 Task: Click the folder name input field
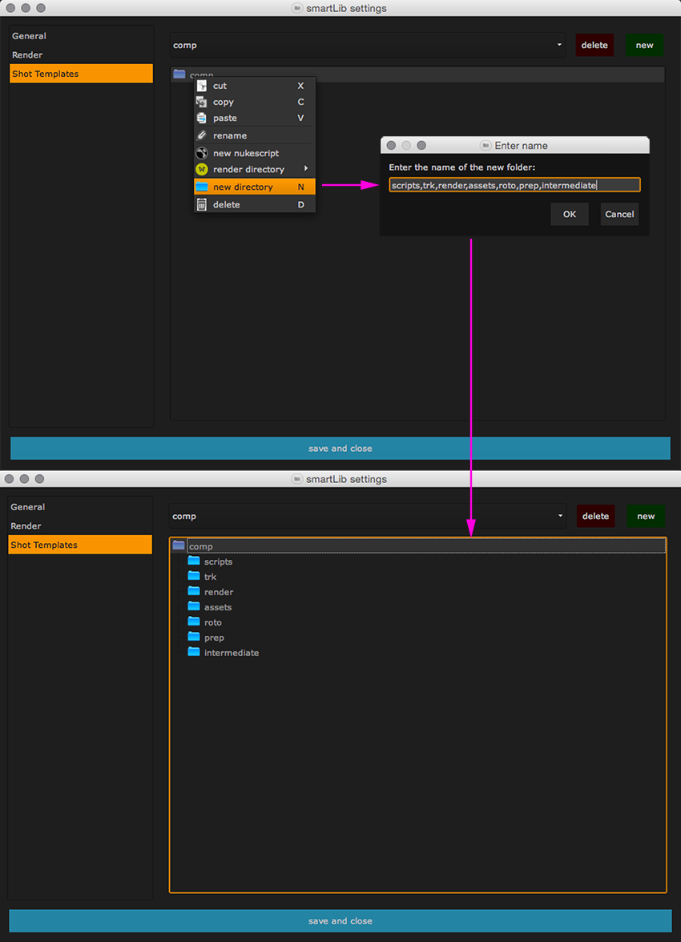coord(514,185)
